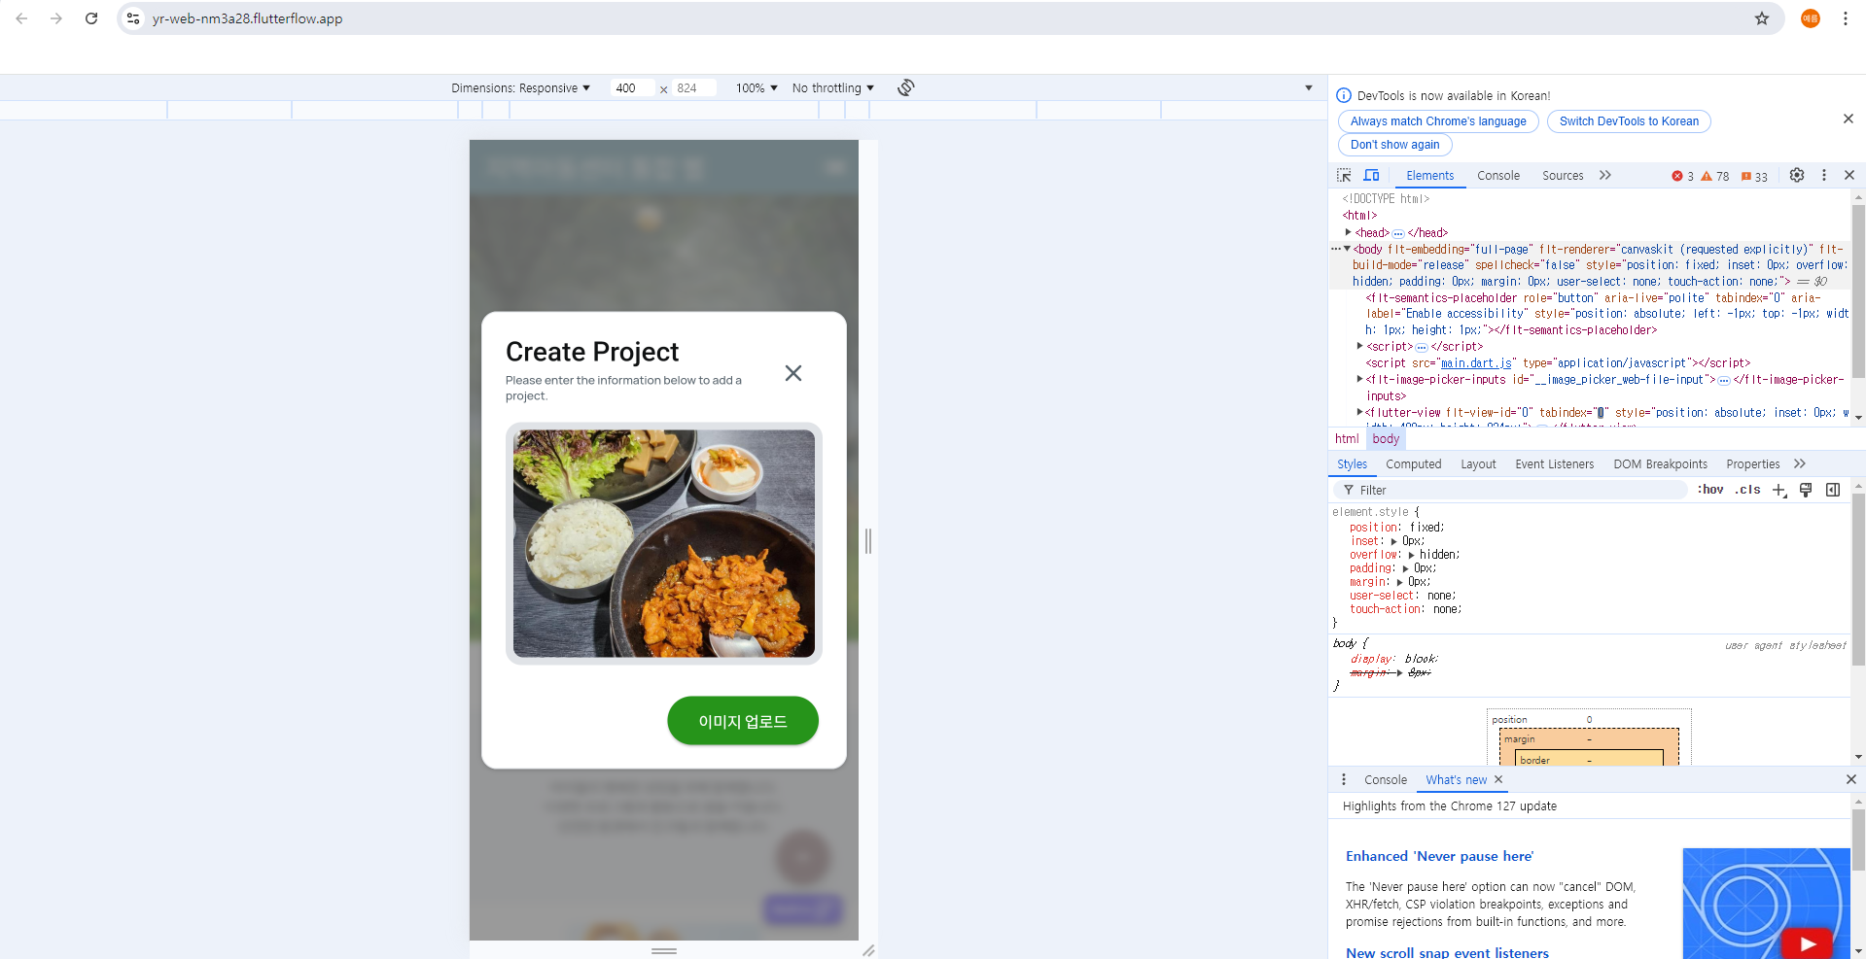Close the What's new tab
This screenshot has width=1866, height=959.
point(1498,779)
